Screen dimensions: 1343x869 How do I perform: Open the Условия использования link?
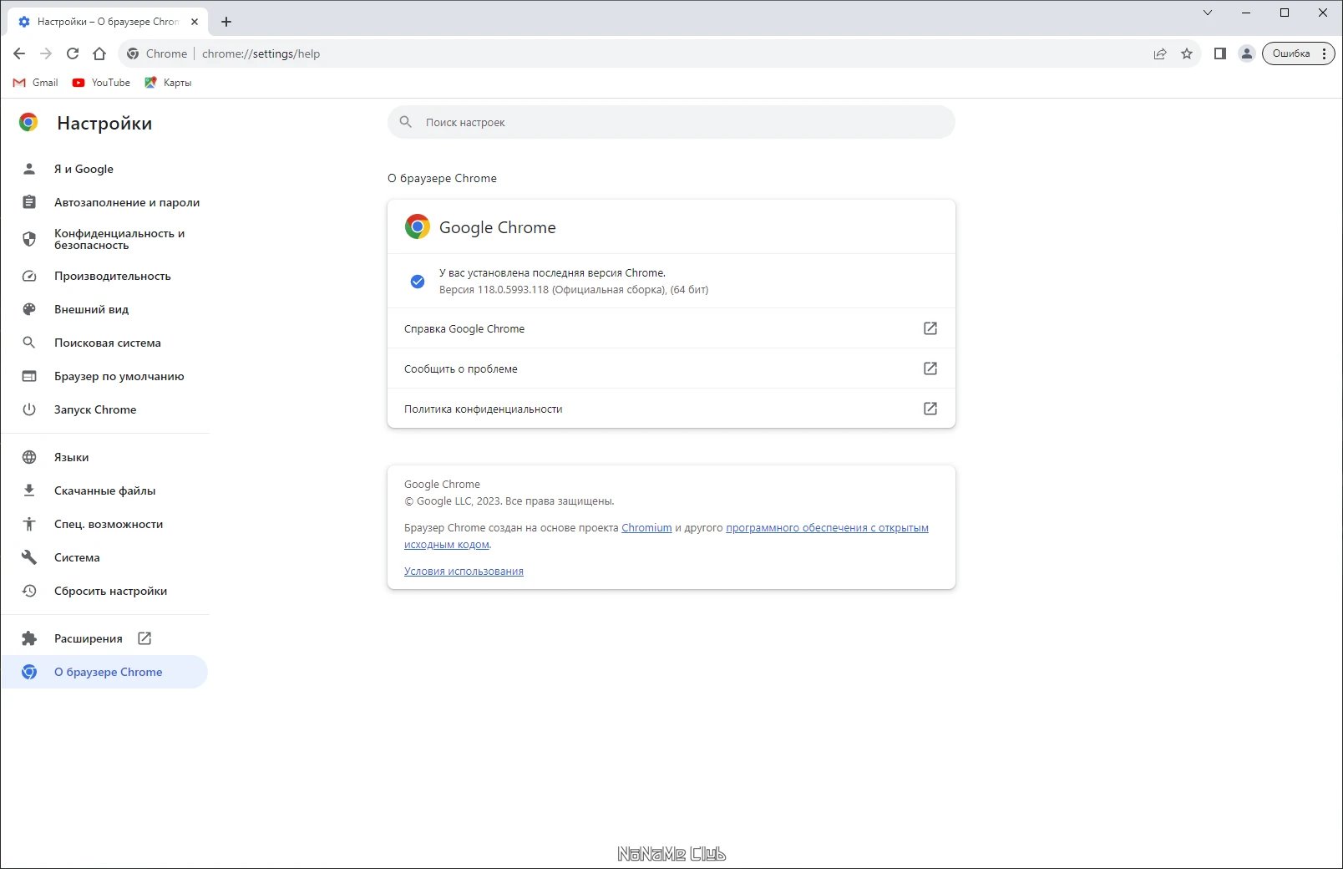(x=464, y=572)
